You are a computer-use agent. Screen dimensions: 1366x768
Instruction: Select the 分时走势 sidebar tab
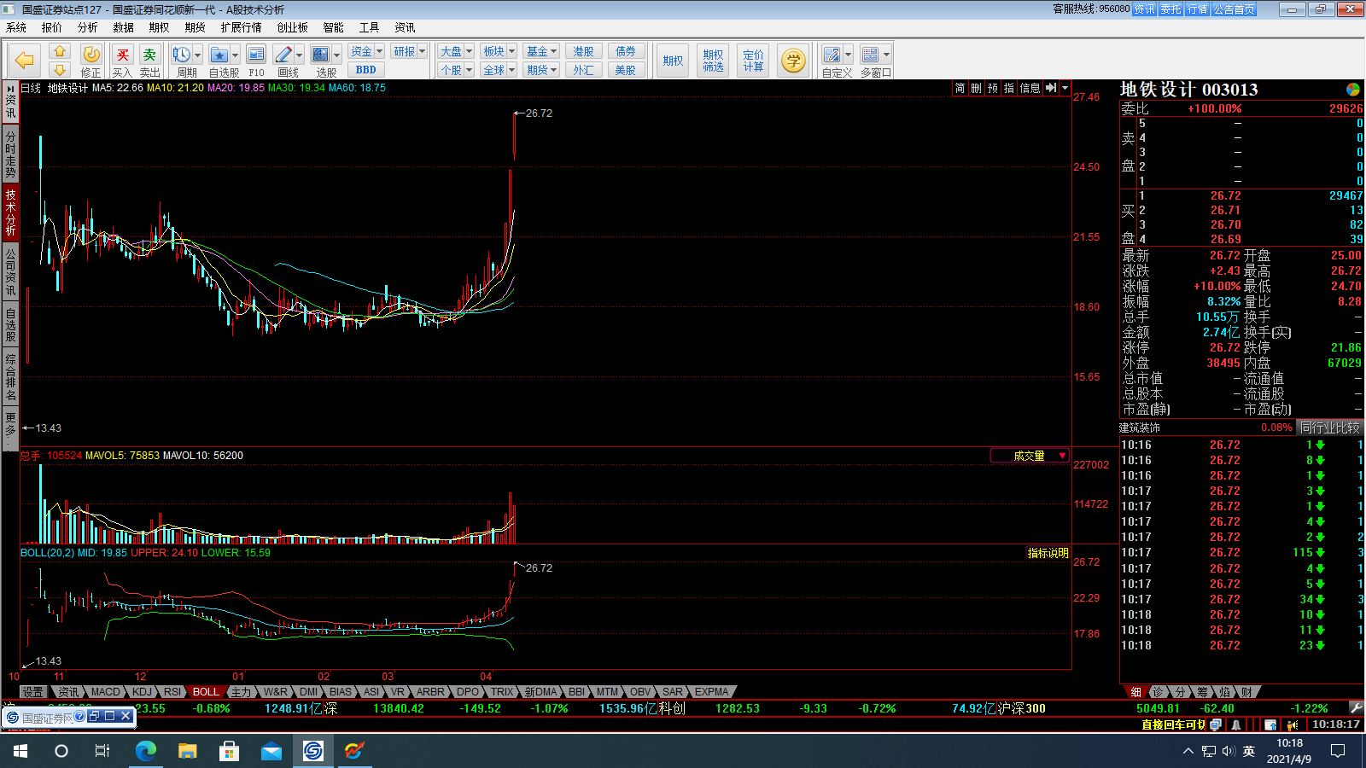coord(10,154)
